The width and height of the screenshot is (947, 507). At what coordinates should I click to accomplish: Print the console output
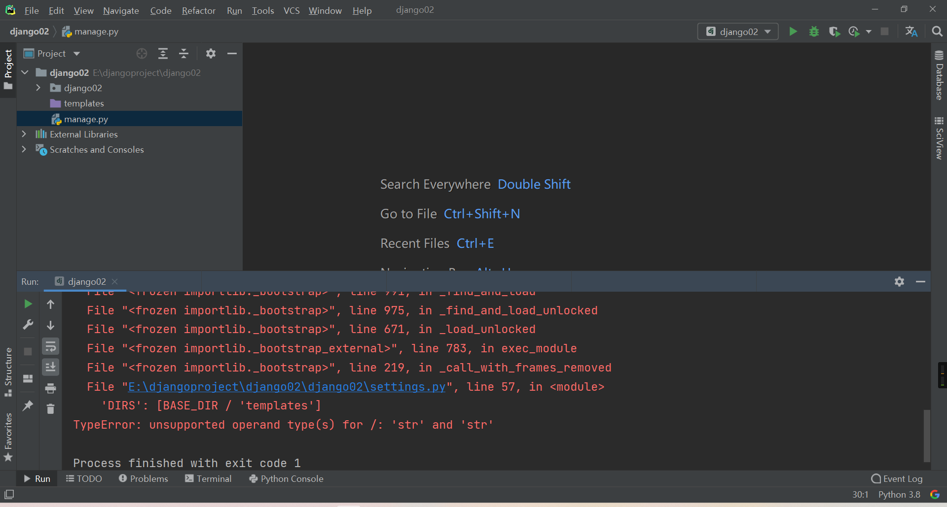pos(50,388)
